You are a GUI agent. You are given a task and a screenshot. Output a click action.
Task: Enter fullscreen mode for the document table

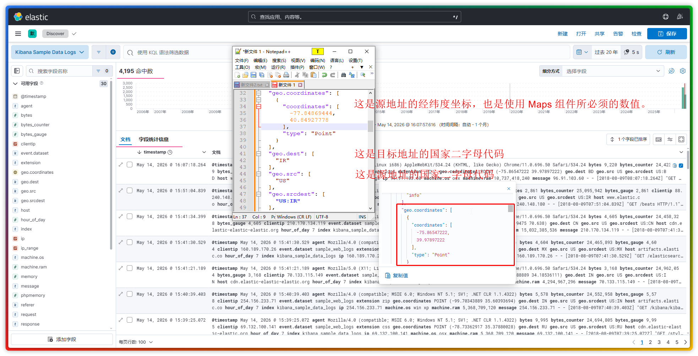tap(681, 139)
